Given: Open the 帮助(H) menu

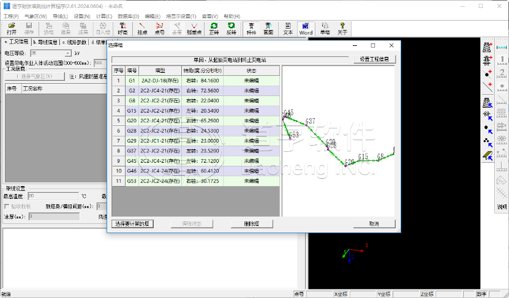Looking at the screenshot, I should point(232,16).
